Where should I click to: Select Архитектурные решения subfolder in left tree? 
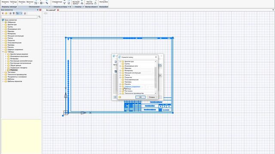tap(19, 54)
